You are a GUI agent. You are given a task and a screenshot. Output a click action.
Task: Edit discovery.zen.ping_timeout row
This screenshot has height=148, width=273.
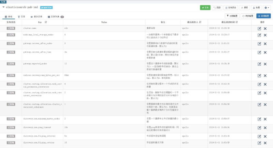(x=259, y=128)
